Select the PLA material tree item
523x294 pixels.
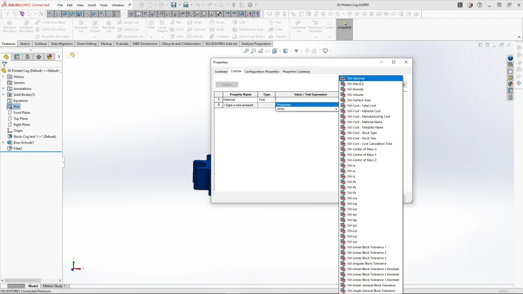point(16,107)
